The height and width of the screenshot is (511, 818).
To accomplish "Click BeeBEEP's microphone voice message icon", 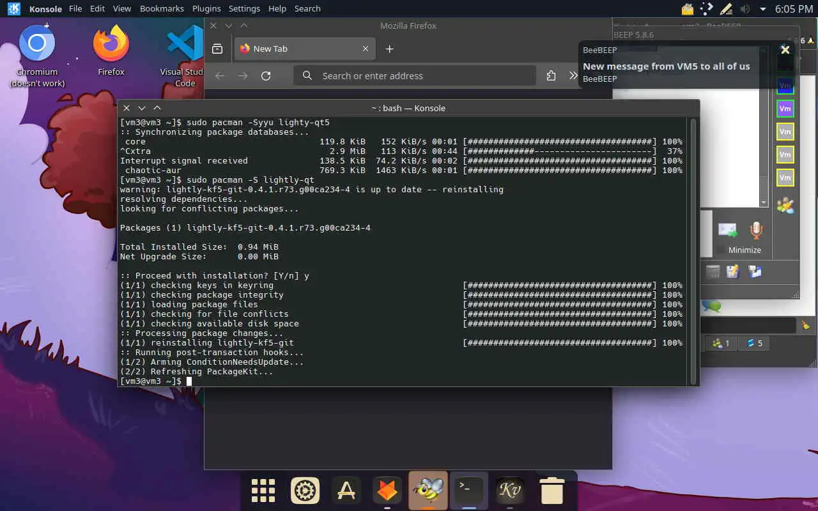I will (757, 230).
